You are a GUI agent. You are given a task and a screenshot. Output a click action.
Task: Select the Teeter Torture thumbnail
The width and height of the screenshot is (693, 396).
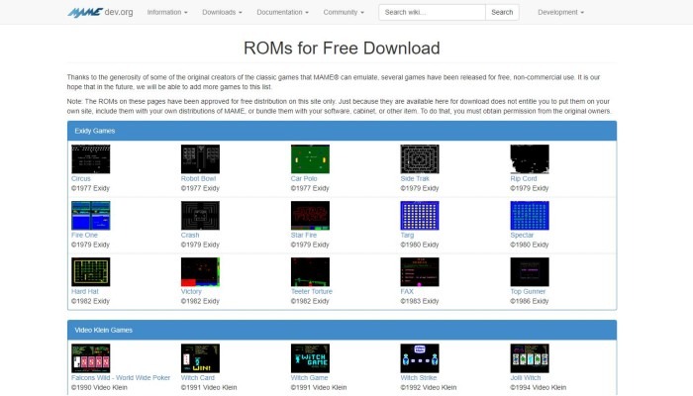coord(310,272)
